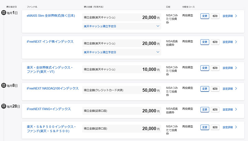Click 変更 button for iFreeNEXT NASDAQ100

(x=205, y=89)
